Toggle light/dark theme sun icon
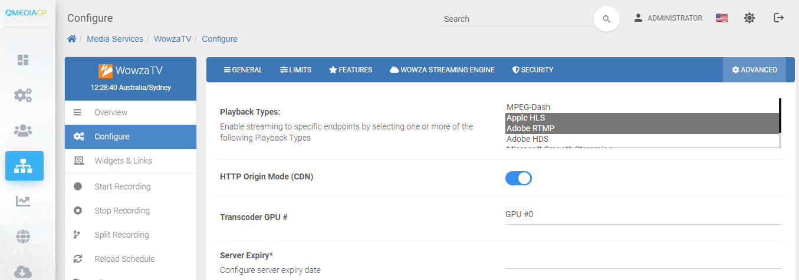 pyautogui.click(x=749, y=18)
